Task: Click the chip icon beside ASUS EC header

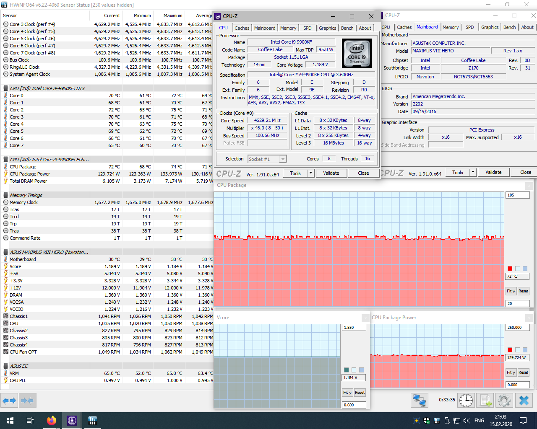Action: (x=6, y=366)
